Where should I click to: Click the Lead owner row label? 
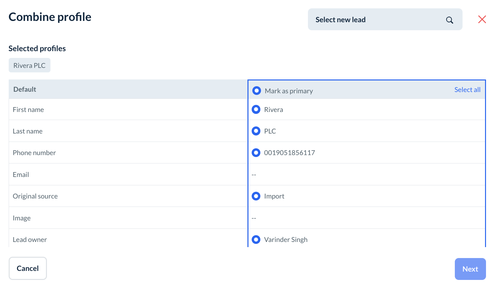(30, 240)
